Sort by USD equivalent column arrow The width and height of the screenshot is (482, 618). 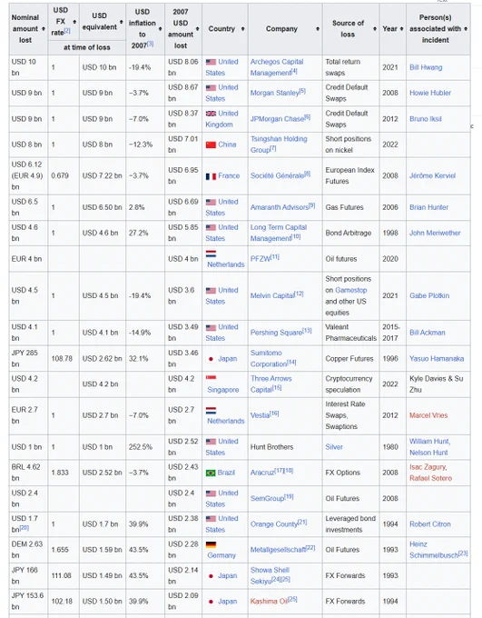(x=122, y=22)
